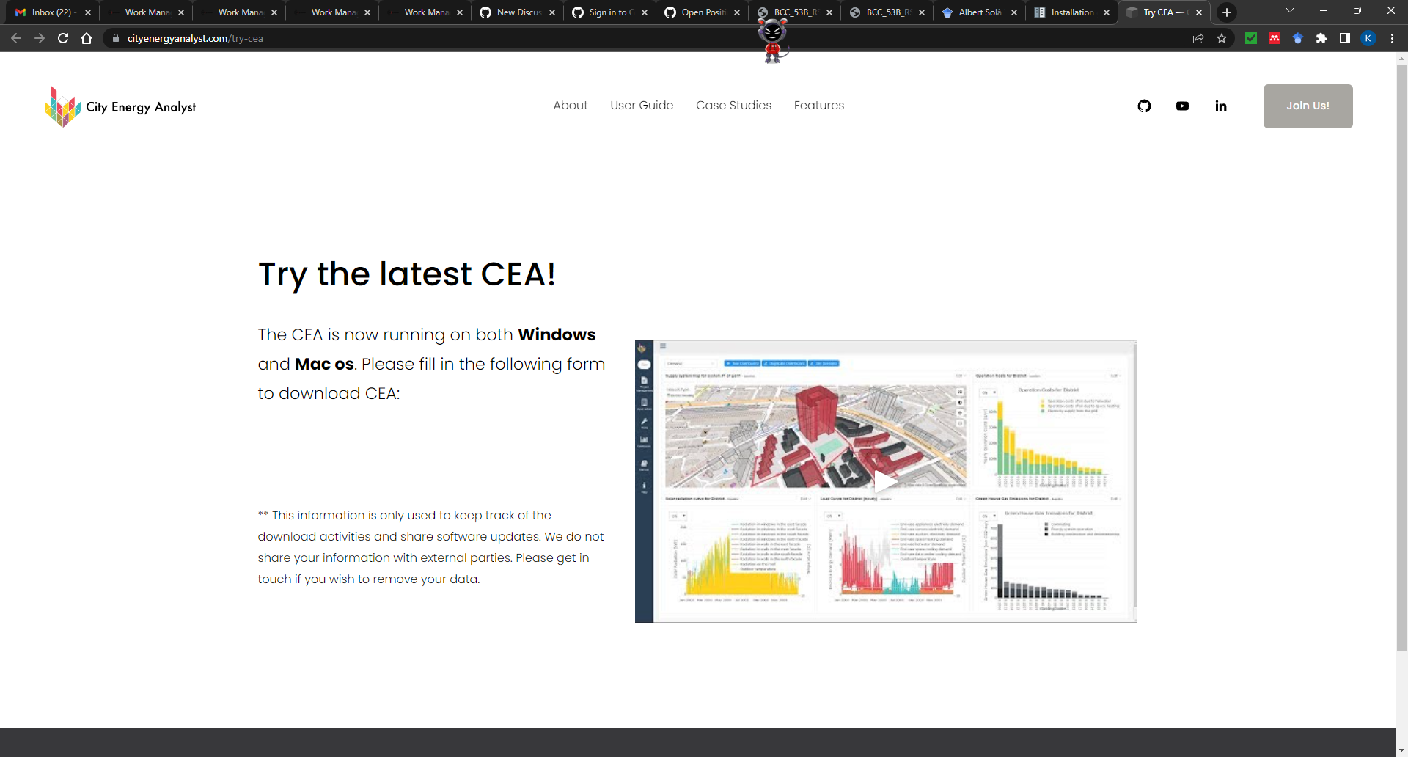Image resolution: width=1408 pixels, height=757 pixels.
Task: View site information lock icon
Action: (x=115, y=38)
